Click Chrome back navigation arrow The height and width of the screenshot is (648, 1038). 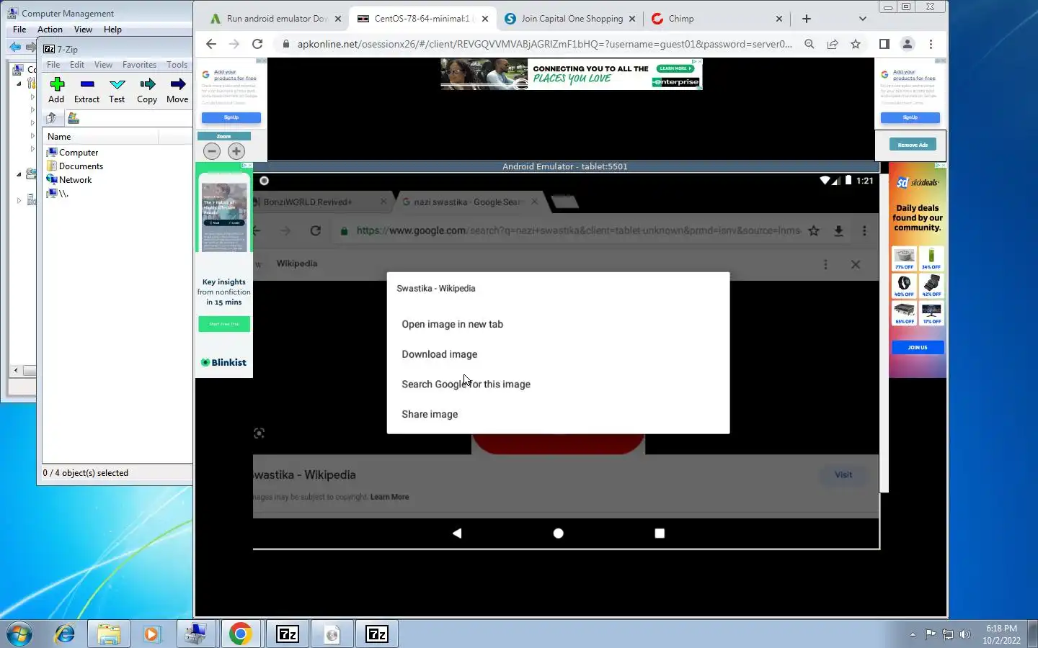coord(210,44)
